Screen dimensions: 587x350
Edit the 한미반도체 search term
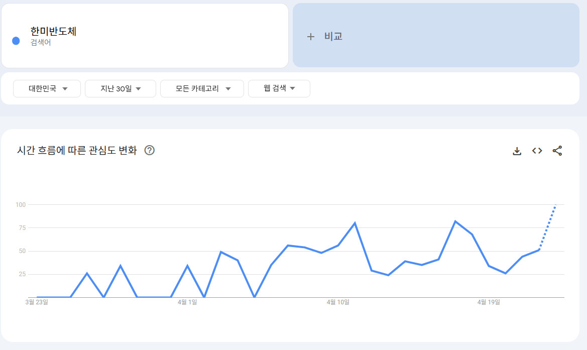pyautogui.click(x=53, y=31)
